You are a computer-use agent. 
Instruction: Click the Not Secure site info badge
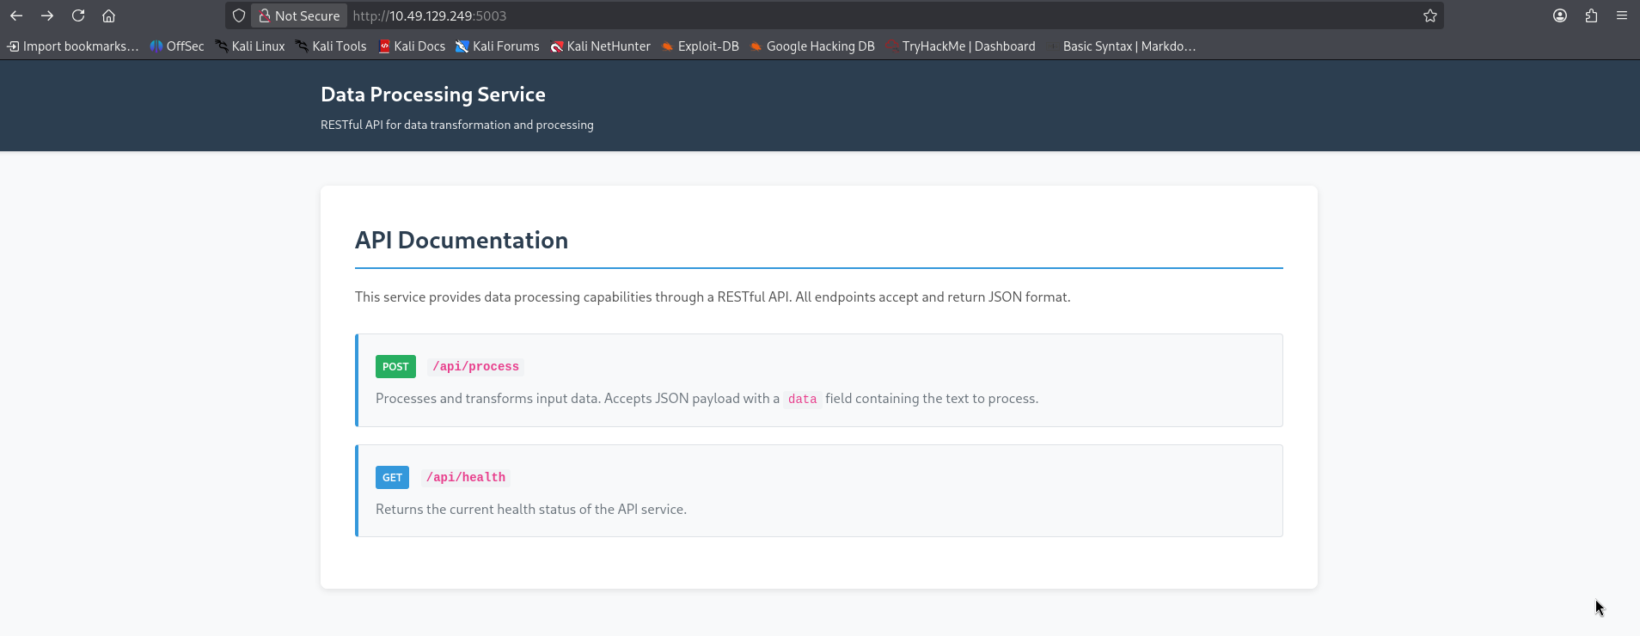coord(299,15)
